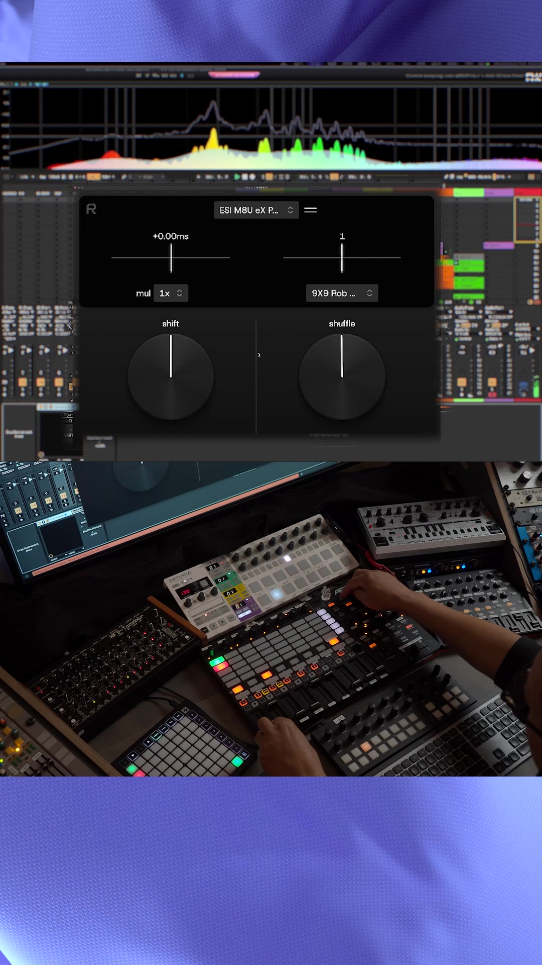Open the plugin hamburger menu icon

coord(311,210)
